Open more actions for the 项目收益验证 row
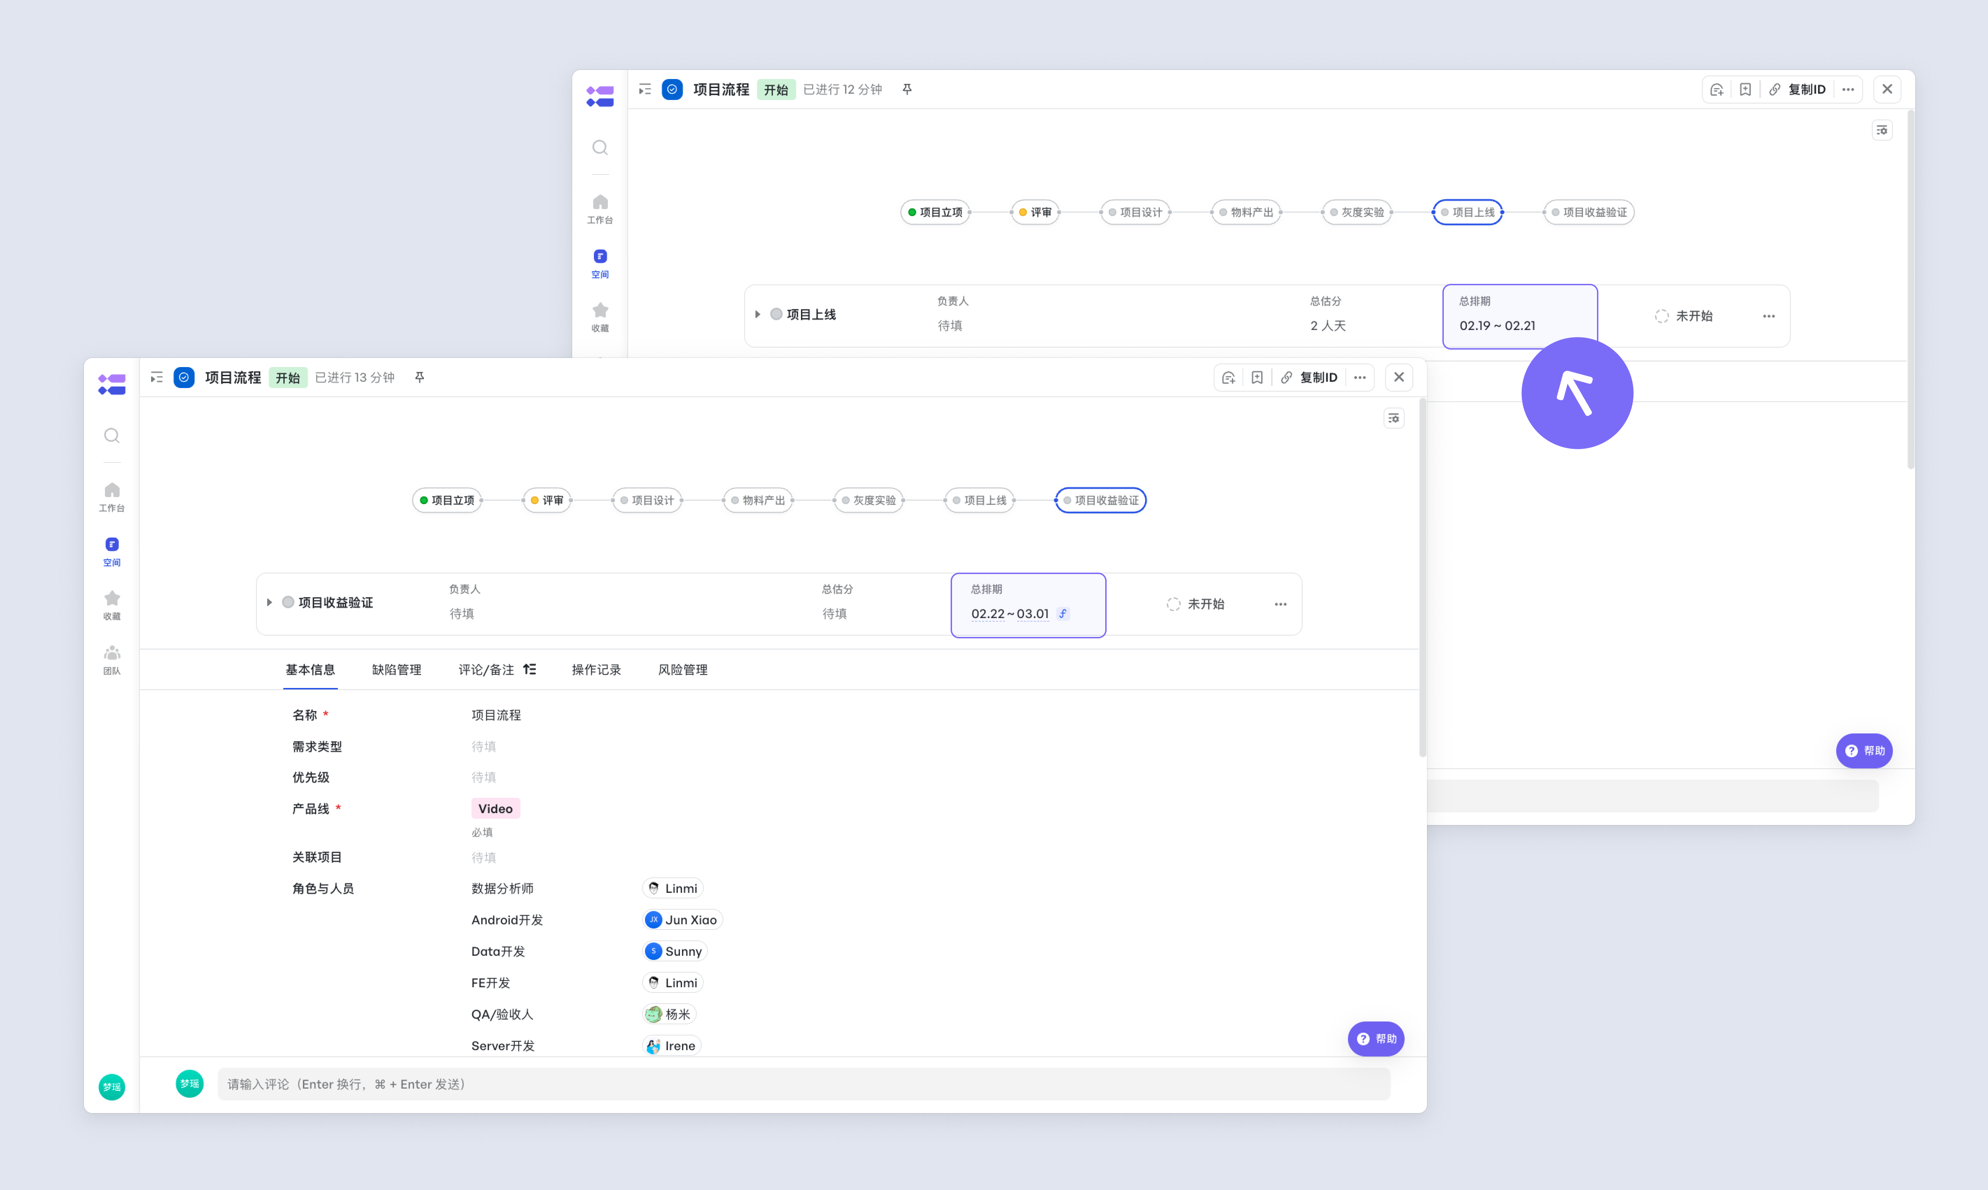 [x=1280, y=604]
